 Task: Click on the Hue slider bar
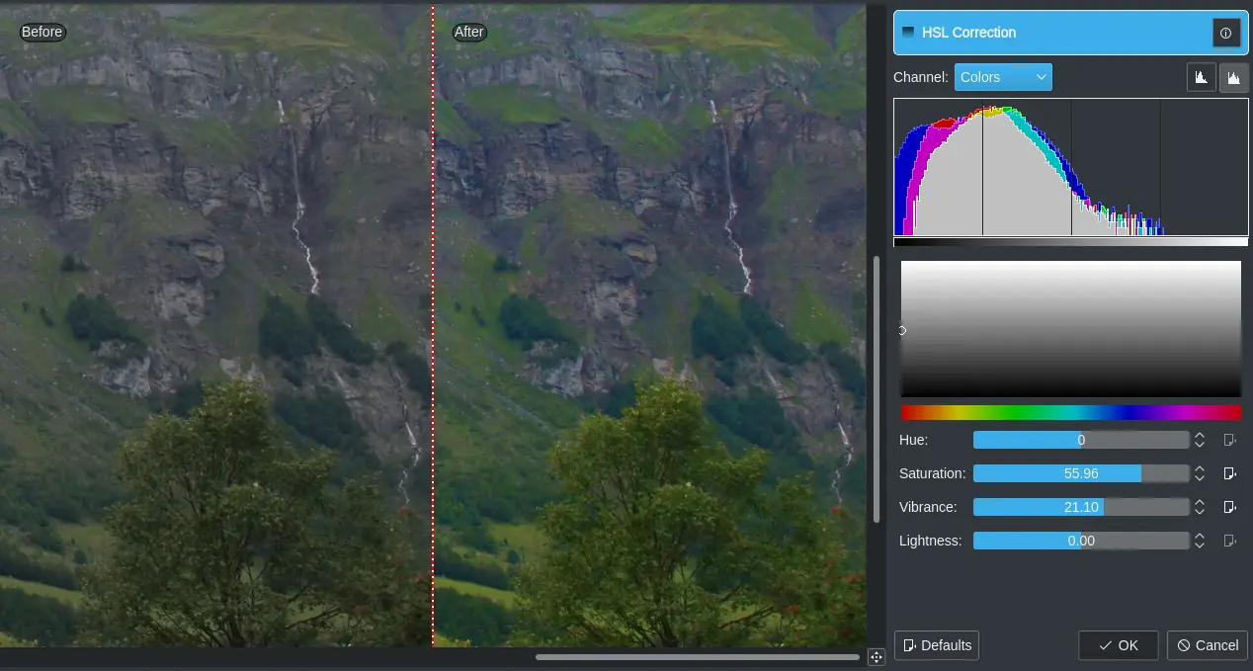(1080, 440)
